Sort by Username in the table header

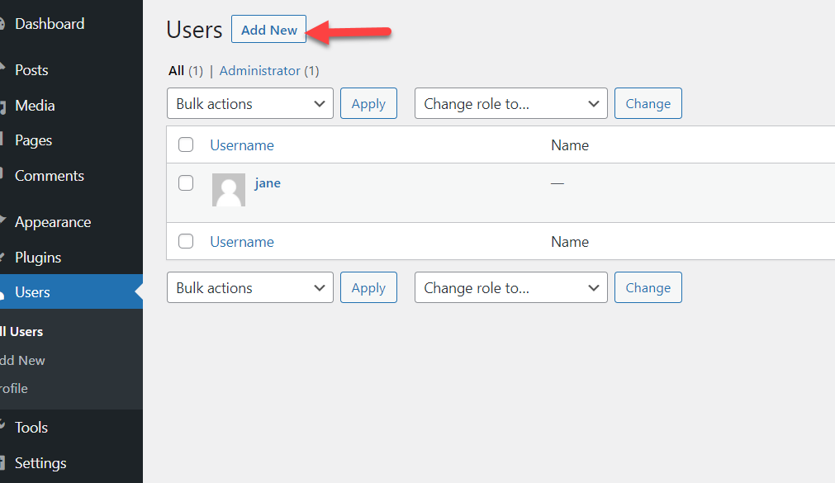[x=242, y=145]
